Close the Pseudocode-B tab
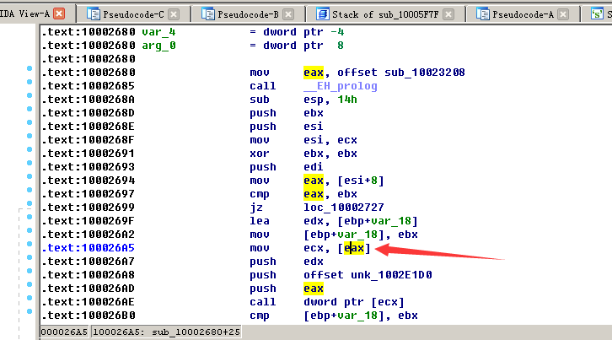This screenshot has width=612, height=340. (x=289, y=14)
